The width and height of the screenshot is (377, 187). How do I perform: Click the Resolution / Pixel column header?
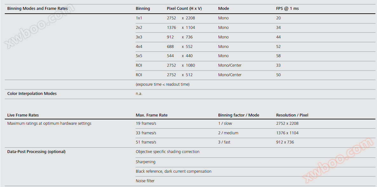(292, 115)
